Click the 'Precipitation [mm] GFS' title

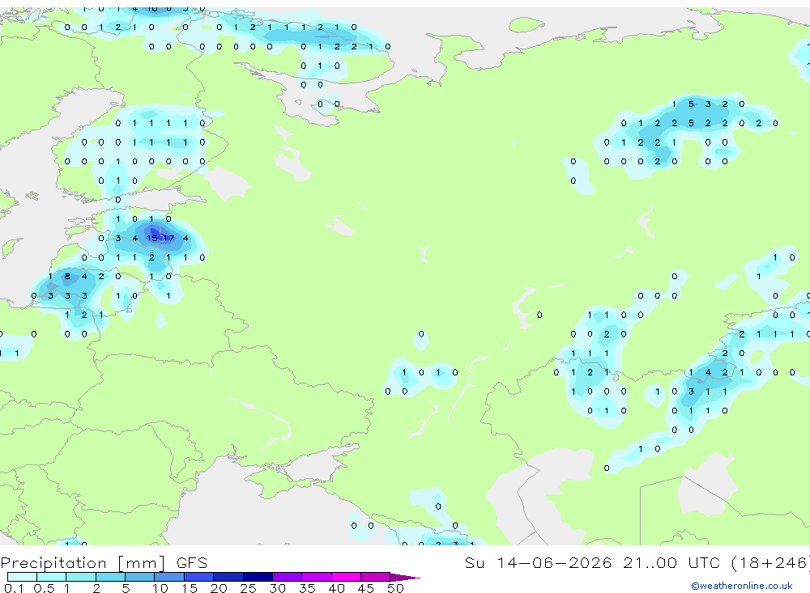tap(104, 562)
